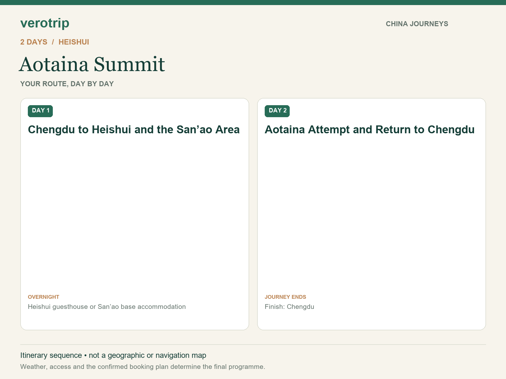Click the JOURNEY ENDS label
Image resolution: width=506 pixels, height=379 pixels.
285,297
